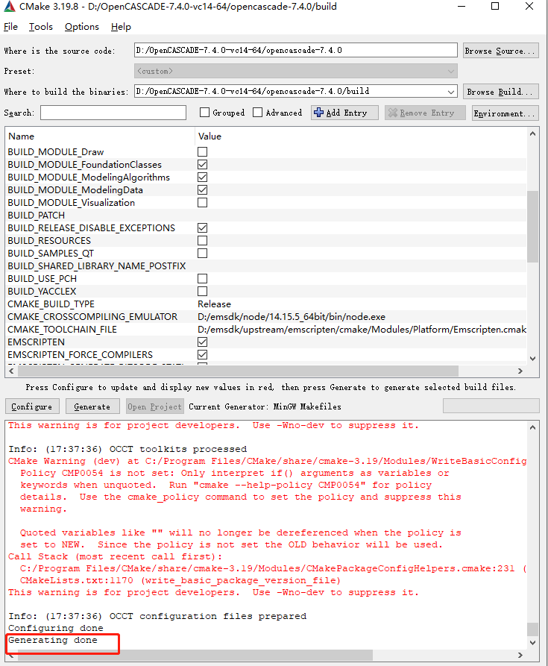Click 'OCCT configuration files prepared' log line
This screenshot has height=666, width=548.
(157, 616)
